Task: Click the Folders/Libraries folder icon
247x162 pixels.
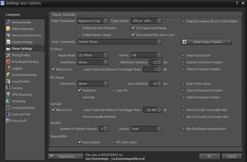Action: click(x=8, y=29)
